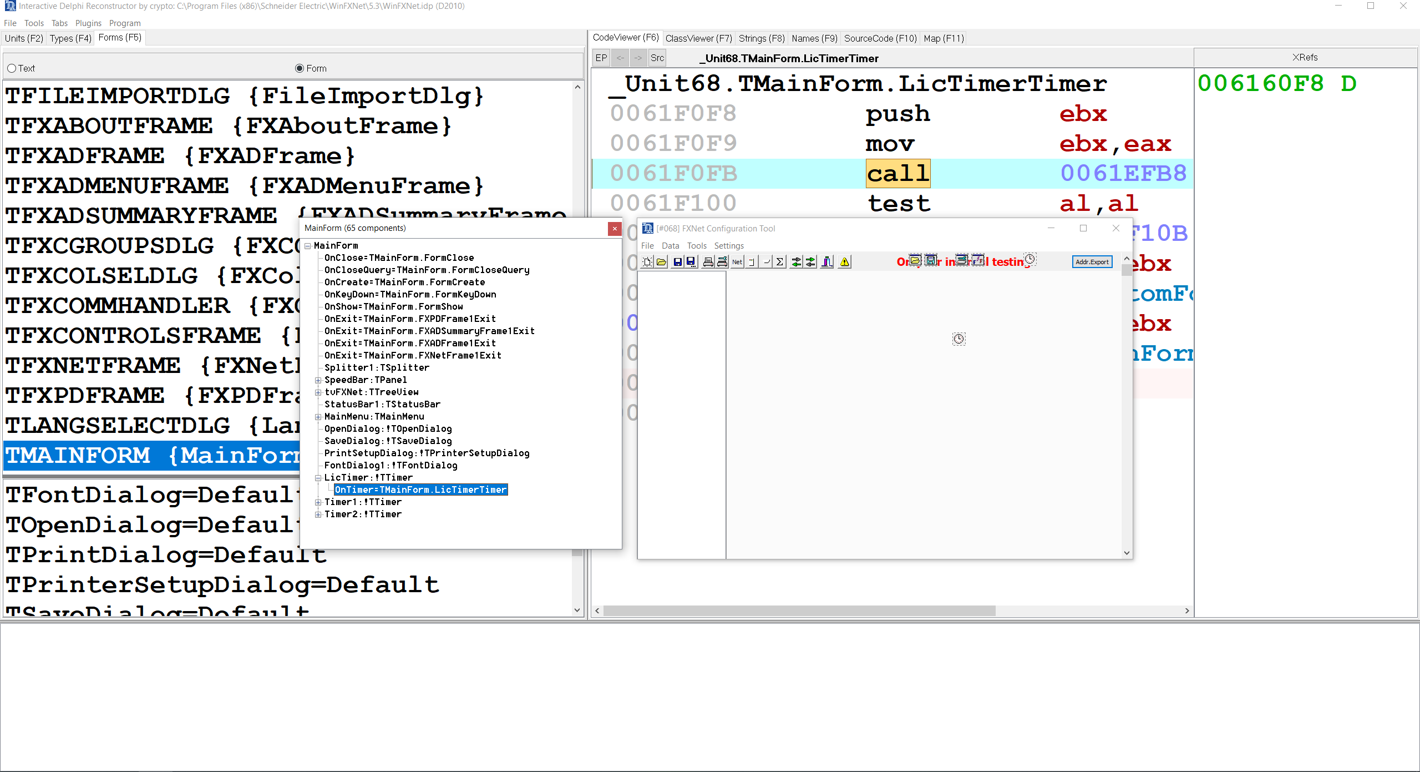The image size is (1420, 772).
Task: Select the clock timer component in form body
Action: pos(959,339)
